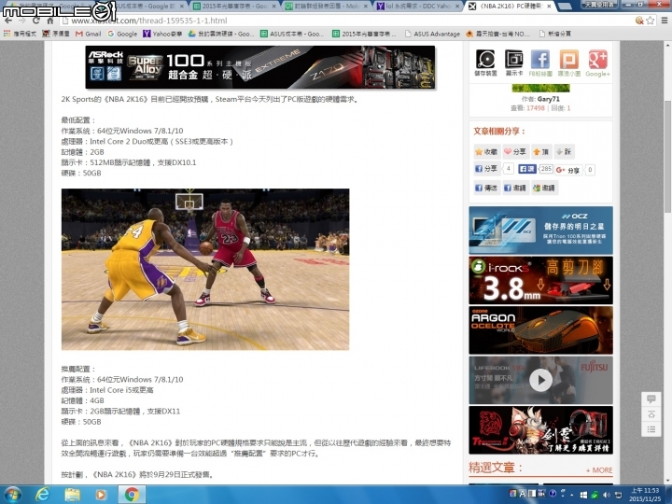The image size is (672, 504).
Task: Open a new tab button
Action: click(565, 7)
